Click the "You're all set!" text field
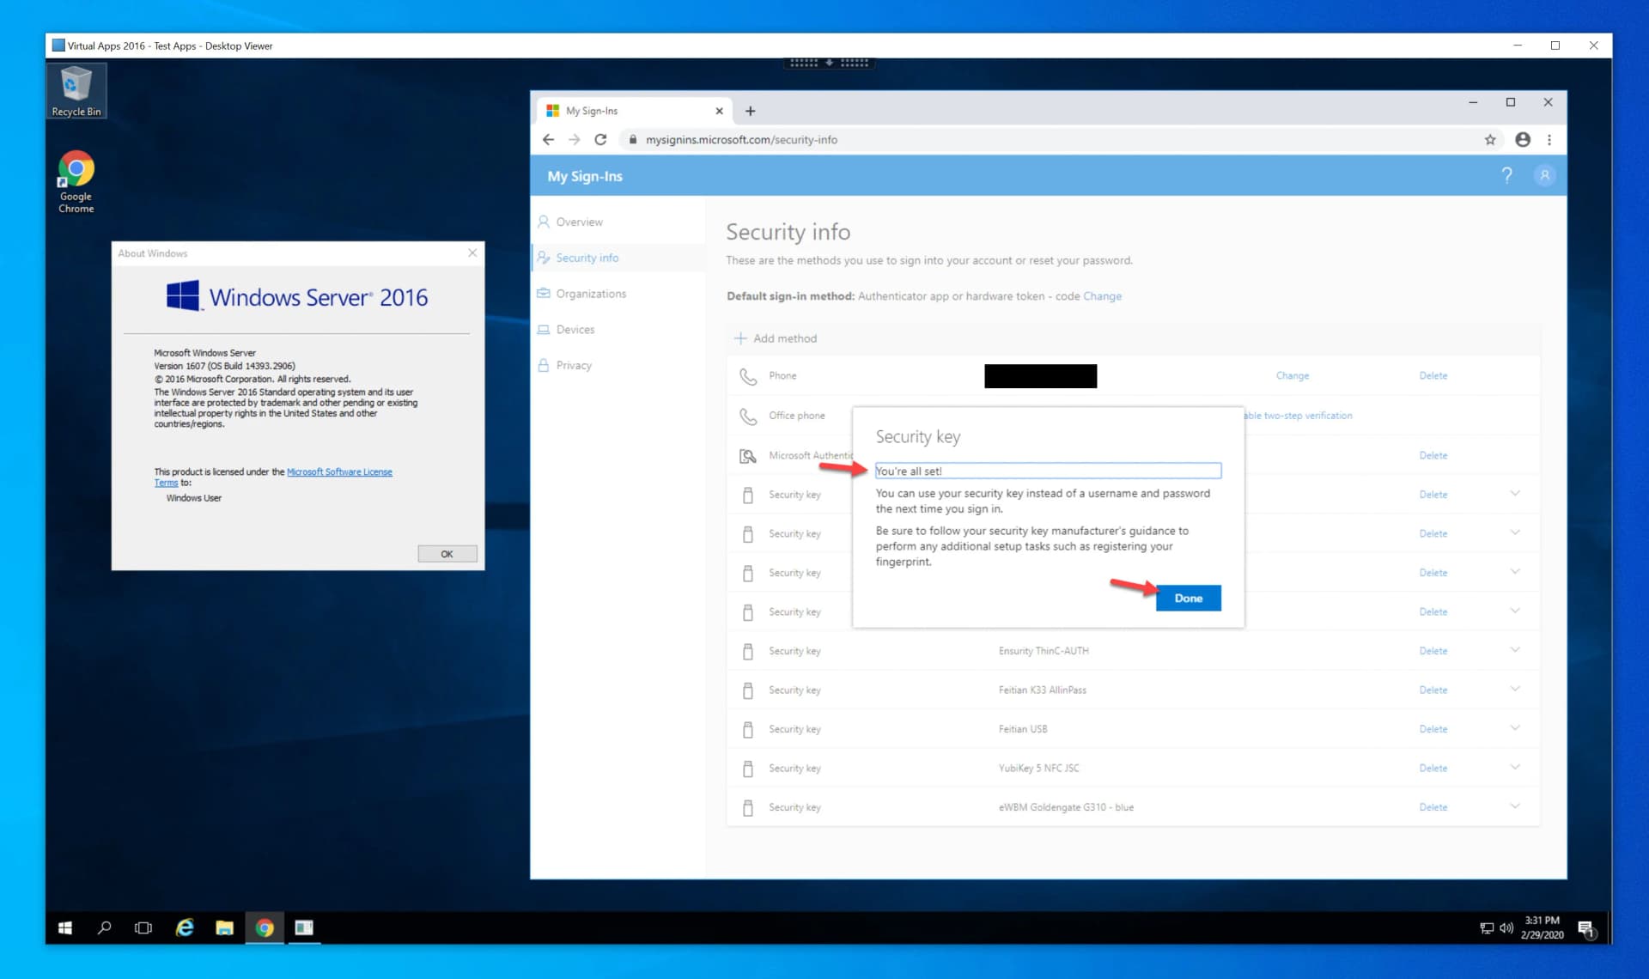 1048,471
